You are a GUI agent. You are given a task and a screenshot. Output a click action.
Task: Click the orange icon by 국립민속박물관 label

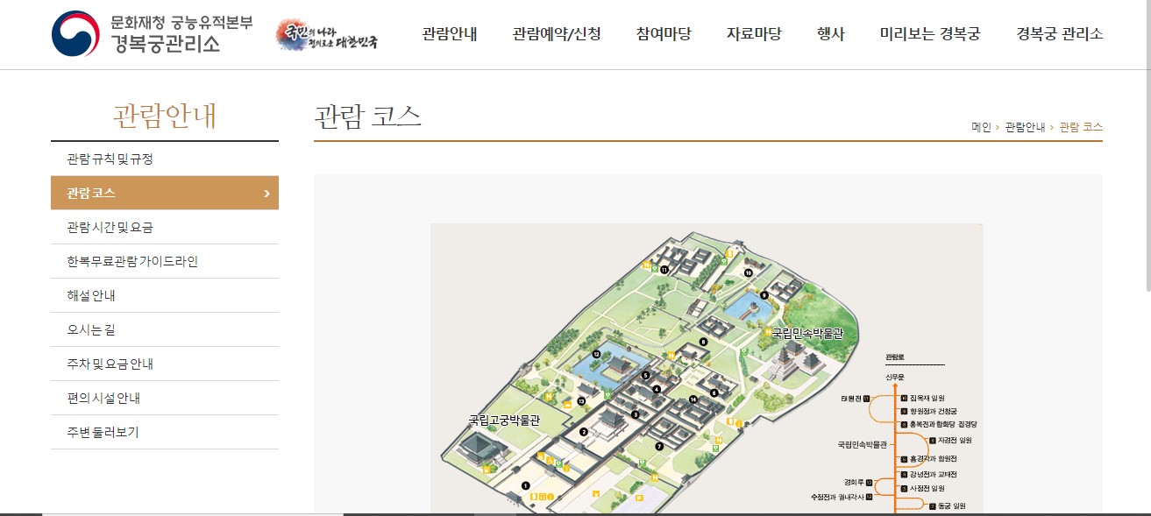pos(766,333)
